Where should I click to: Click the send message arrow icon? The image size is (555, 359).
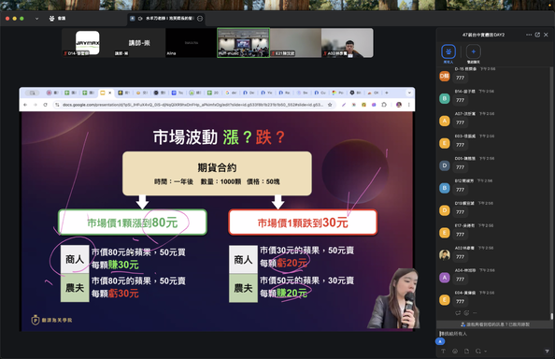coord(547,352)
